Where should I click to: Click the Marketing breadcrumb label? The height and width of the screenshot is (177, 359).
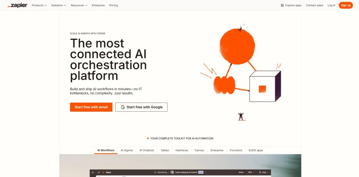pos(162,172)
